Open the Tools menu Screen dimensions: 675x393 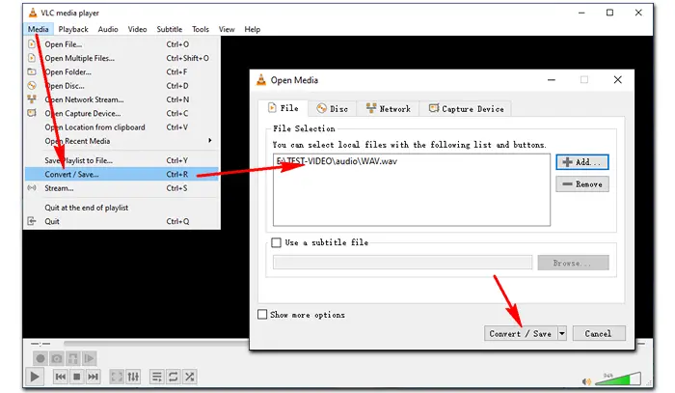click(201, 29)
